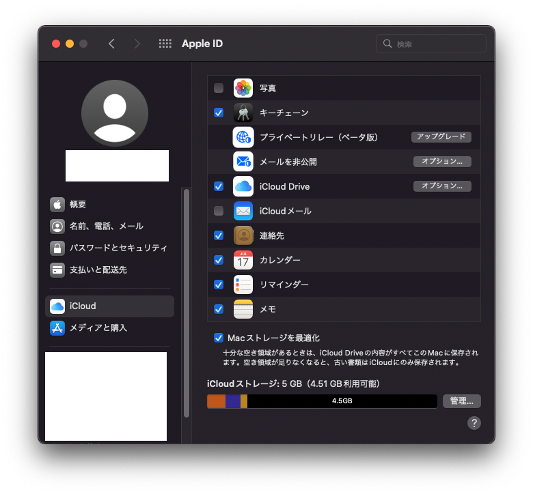Click the App Store icon for メディアと購入
Screen dimensions: 533x494
(57, 328)
